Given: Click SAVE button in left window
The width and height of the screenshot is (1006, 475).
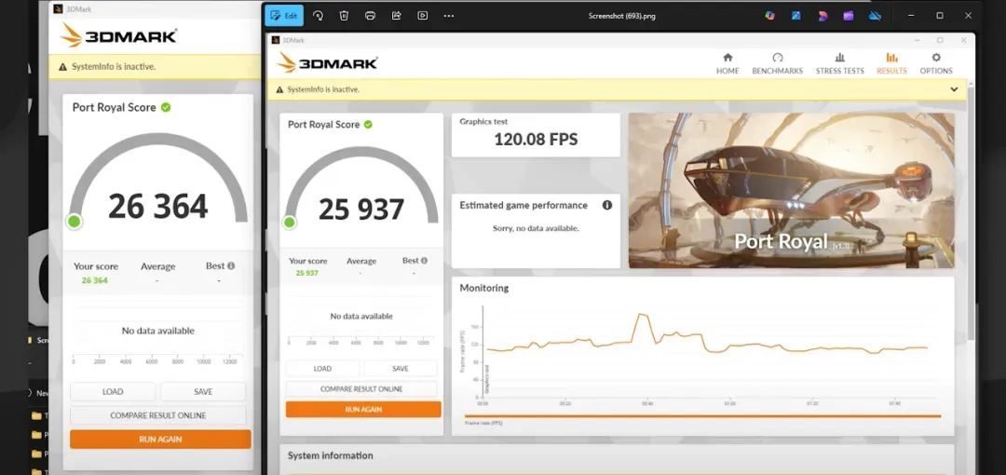Looking at the screenshot, I should (203, 391).
